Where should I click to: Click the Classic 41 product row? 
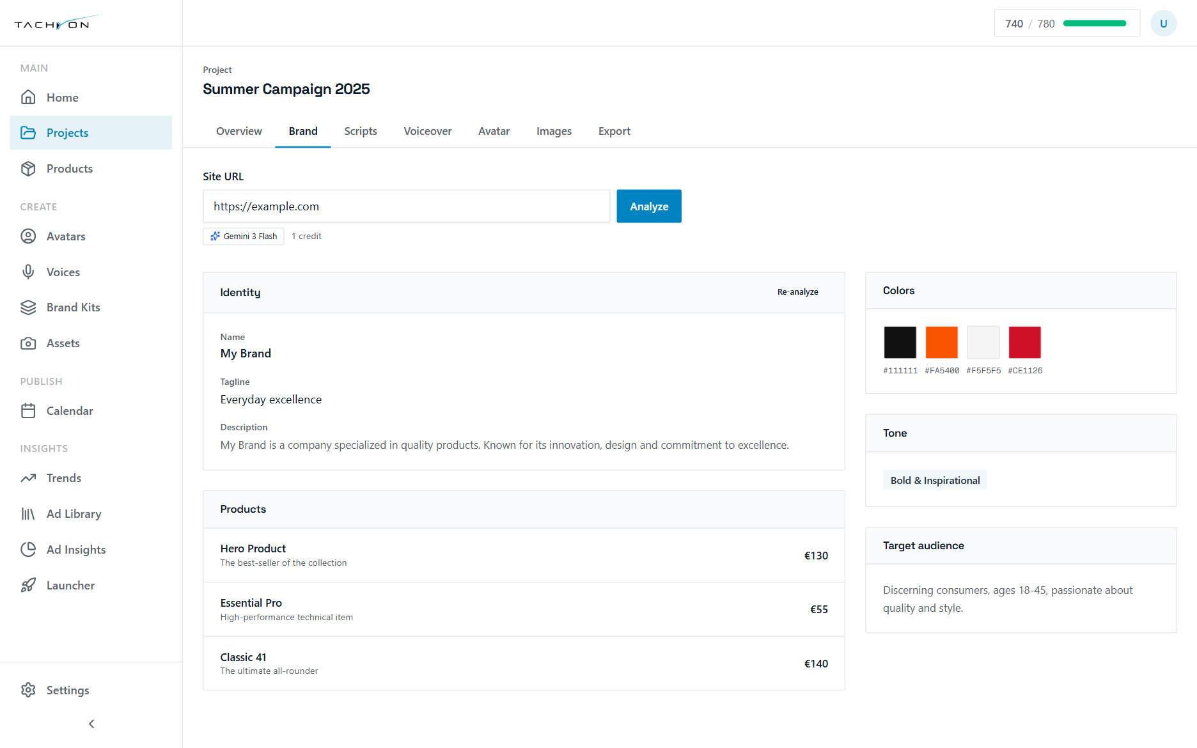[524, 663]
